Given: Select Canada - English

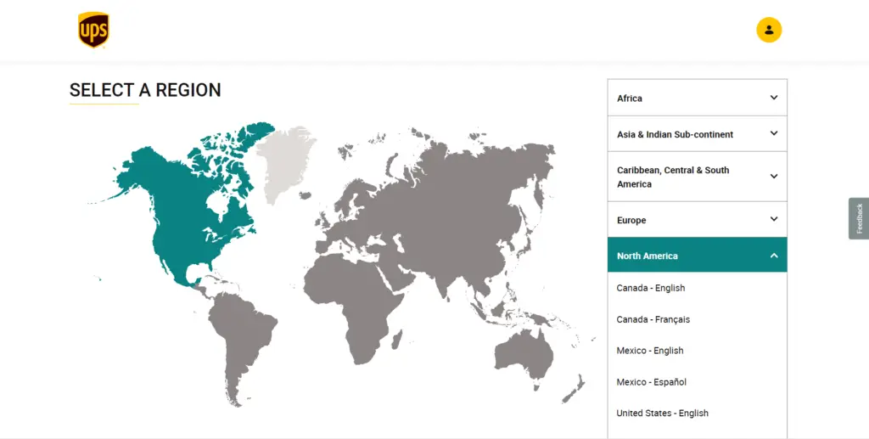Looking at the screenshot, I should 651,288.
